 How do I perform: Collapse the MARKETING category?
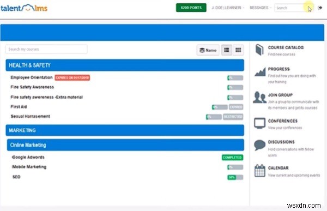click(x=125, y=130)
